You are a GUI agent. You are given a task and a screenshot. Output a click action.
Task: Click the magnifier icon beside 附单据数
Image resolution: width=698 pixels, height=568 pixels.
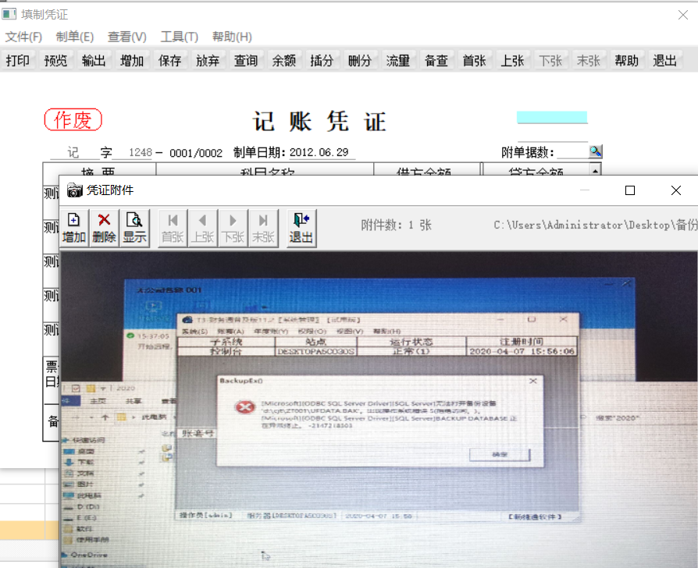[595, 151]
